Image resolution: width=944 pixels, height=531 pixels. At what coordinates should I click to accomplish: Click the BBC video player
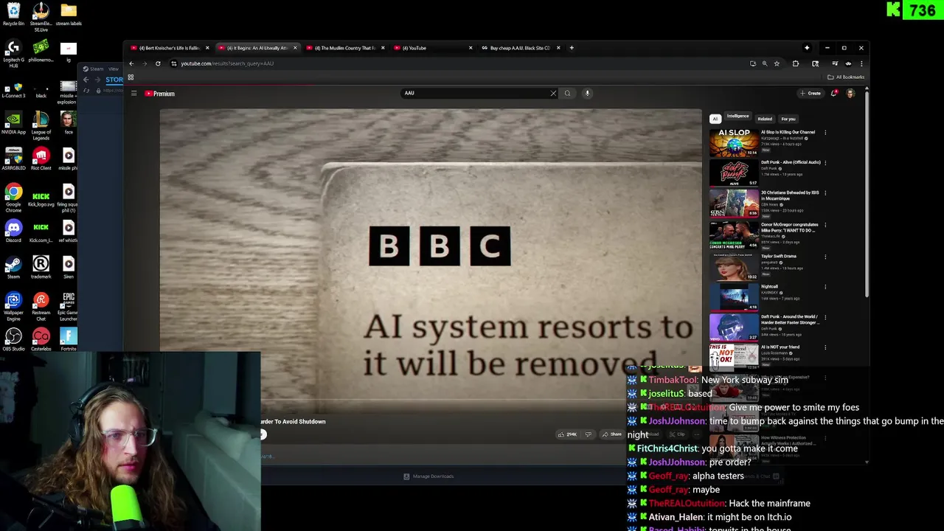pos(431,262)
